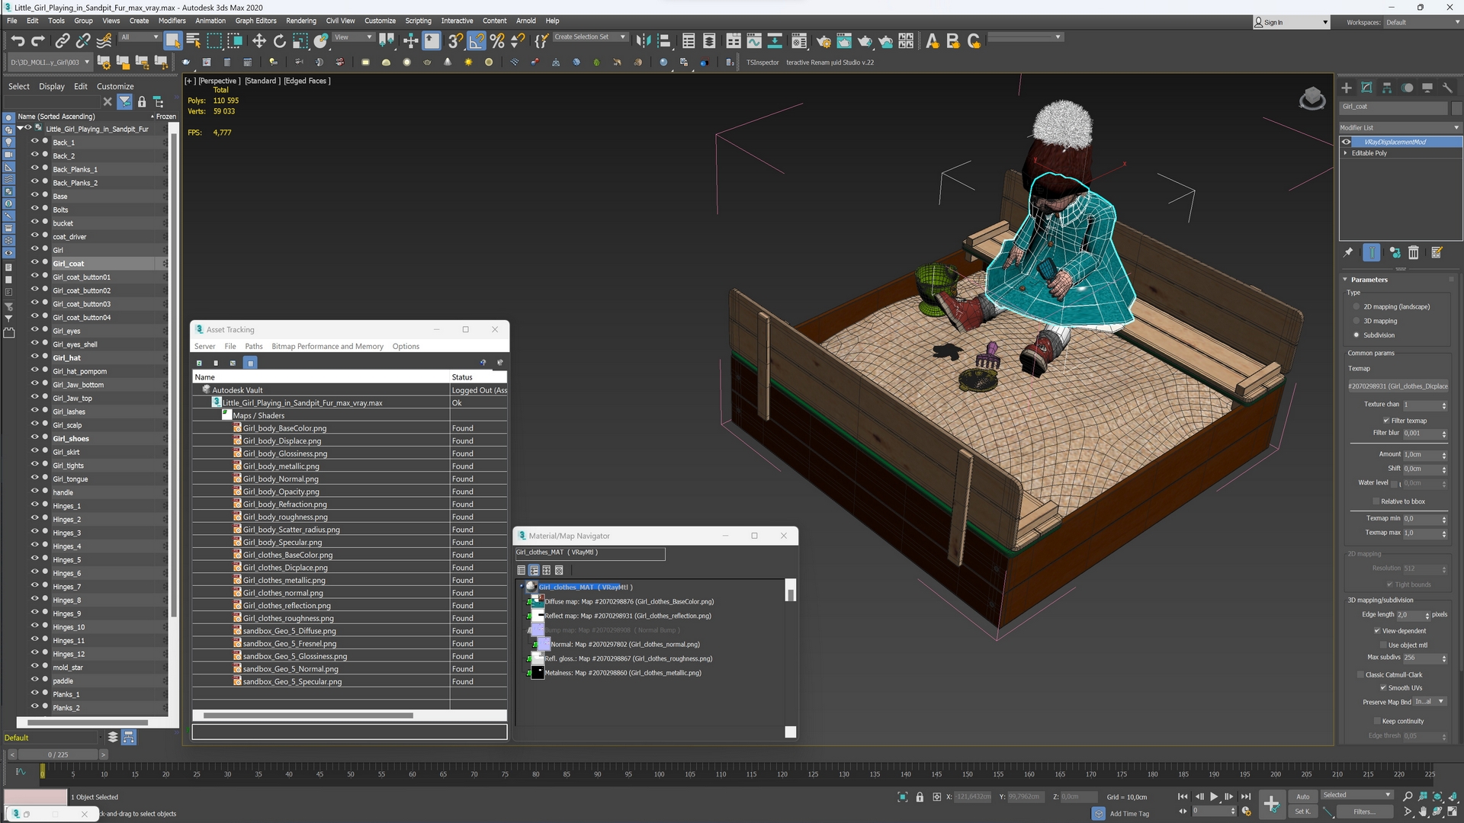The width and height of the screenshot is (1464, 823).
Task: Open the Modifier List dropdown
Action: 1400,127
